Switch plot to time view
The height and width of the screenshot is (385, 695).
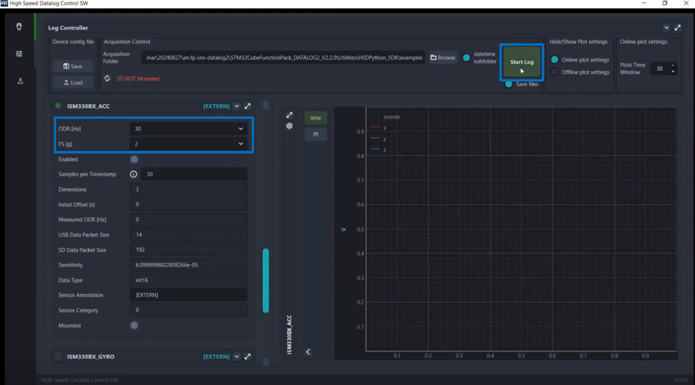(x=315, y=118)
